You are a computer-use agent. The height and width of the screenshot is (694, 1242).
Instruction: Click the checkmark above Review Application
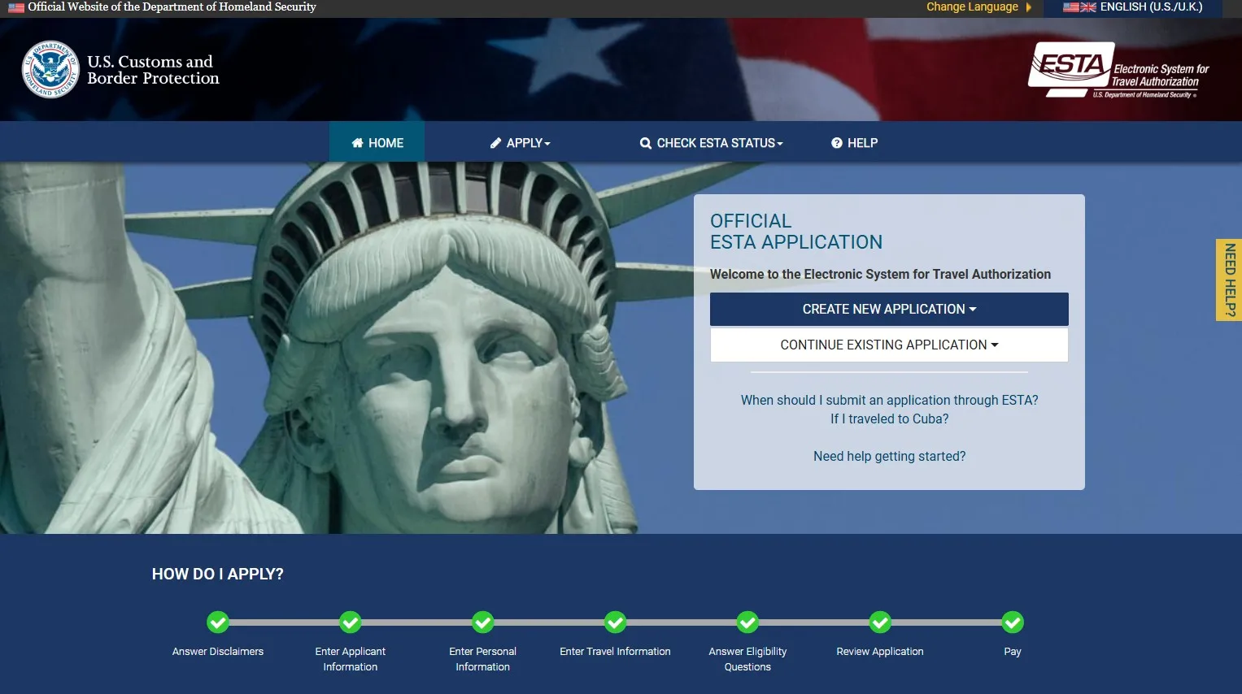tap(879, 622)
